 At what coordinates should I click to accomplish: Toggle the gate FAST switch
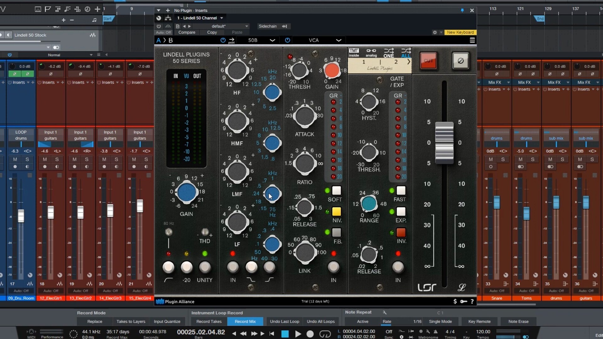point(401,191)
